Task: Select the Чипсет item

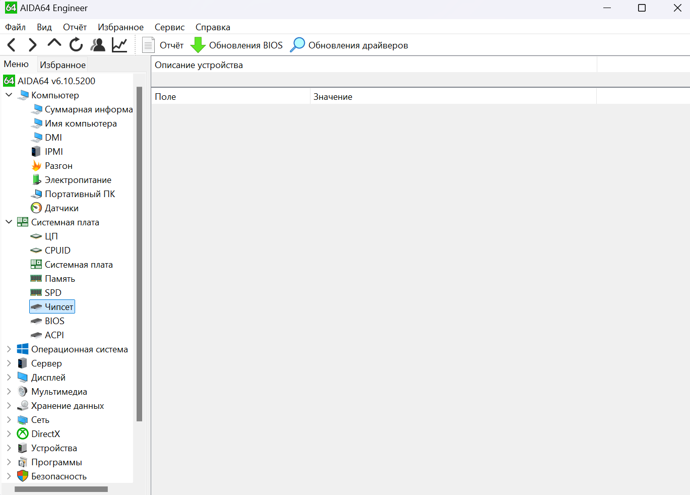Action: click(52, 307)
